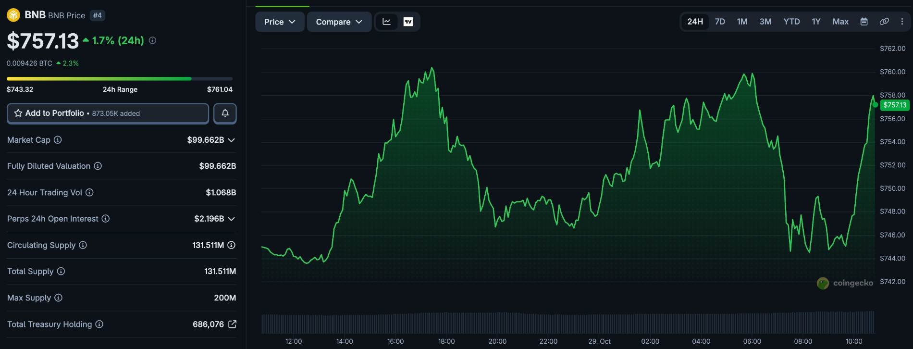Viewport: 913px width, 349px height.
Task: Click the 24 Hour Trading Vol info icon
Action: pyautogui.click(x=89, y=192)
